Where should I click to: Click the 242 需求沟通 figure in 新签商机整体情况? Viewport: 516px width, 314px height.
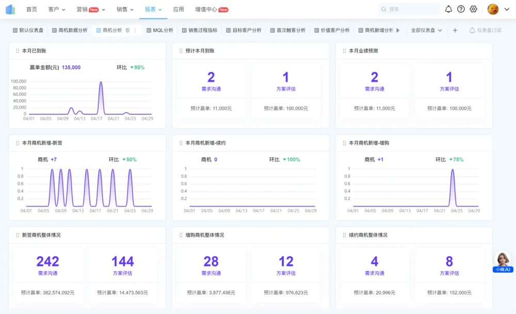tap(47, 262)
